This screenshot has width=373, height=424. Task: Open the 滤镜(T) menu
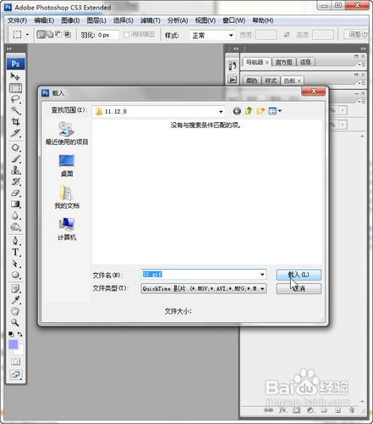tap(151, 20)
